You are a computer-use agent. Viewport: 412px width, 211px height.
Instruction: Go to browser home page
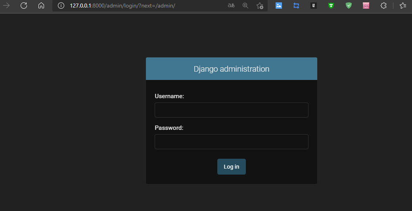pos(41,6)
